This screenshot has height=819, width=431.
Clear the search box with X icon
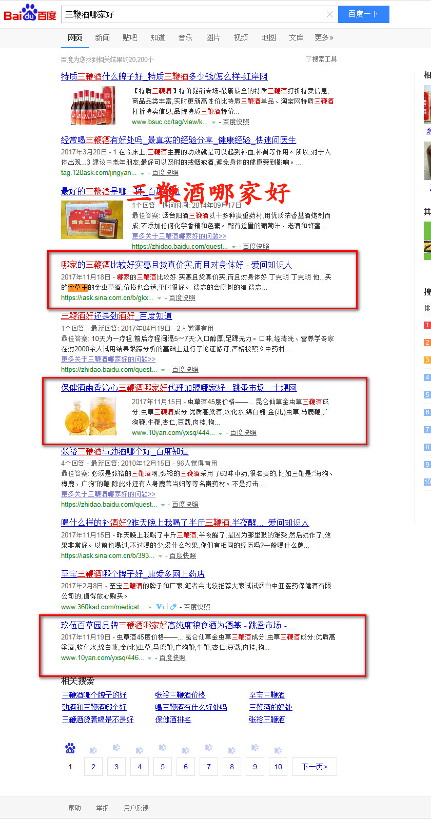pyautogui.click(x=330, y=14)
